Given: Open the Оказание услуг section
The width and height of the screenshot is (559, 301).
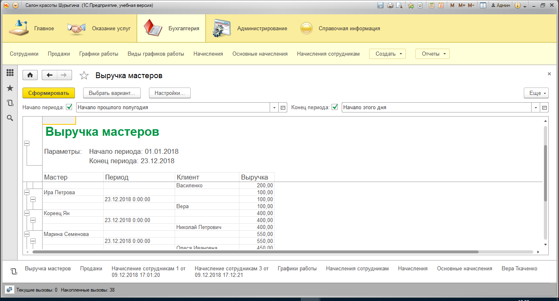Looking at the screenshot, I should [x=99, y=29].
